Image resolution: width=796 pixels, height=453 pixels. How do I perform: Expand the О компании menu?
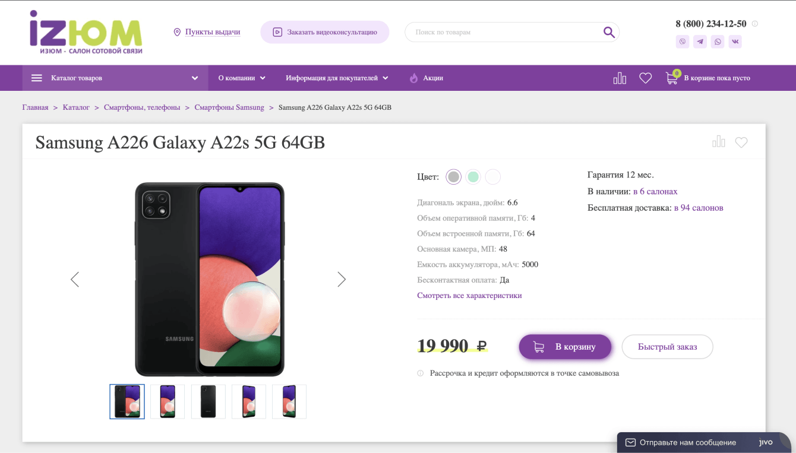coord(242,78)
